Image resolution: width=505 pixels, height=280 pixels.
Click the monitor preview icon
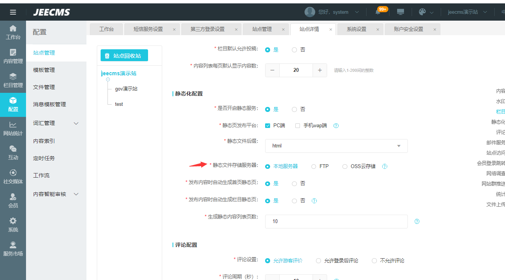pos(401,12)
